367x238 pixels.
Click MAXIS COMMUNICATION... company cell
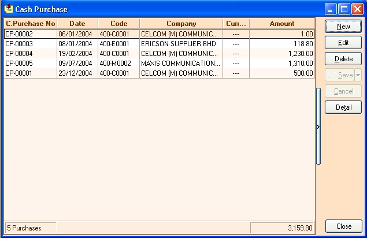pyautogui.click(x=180, y=64)
